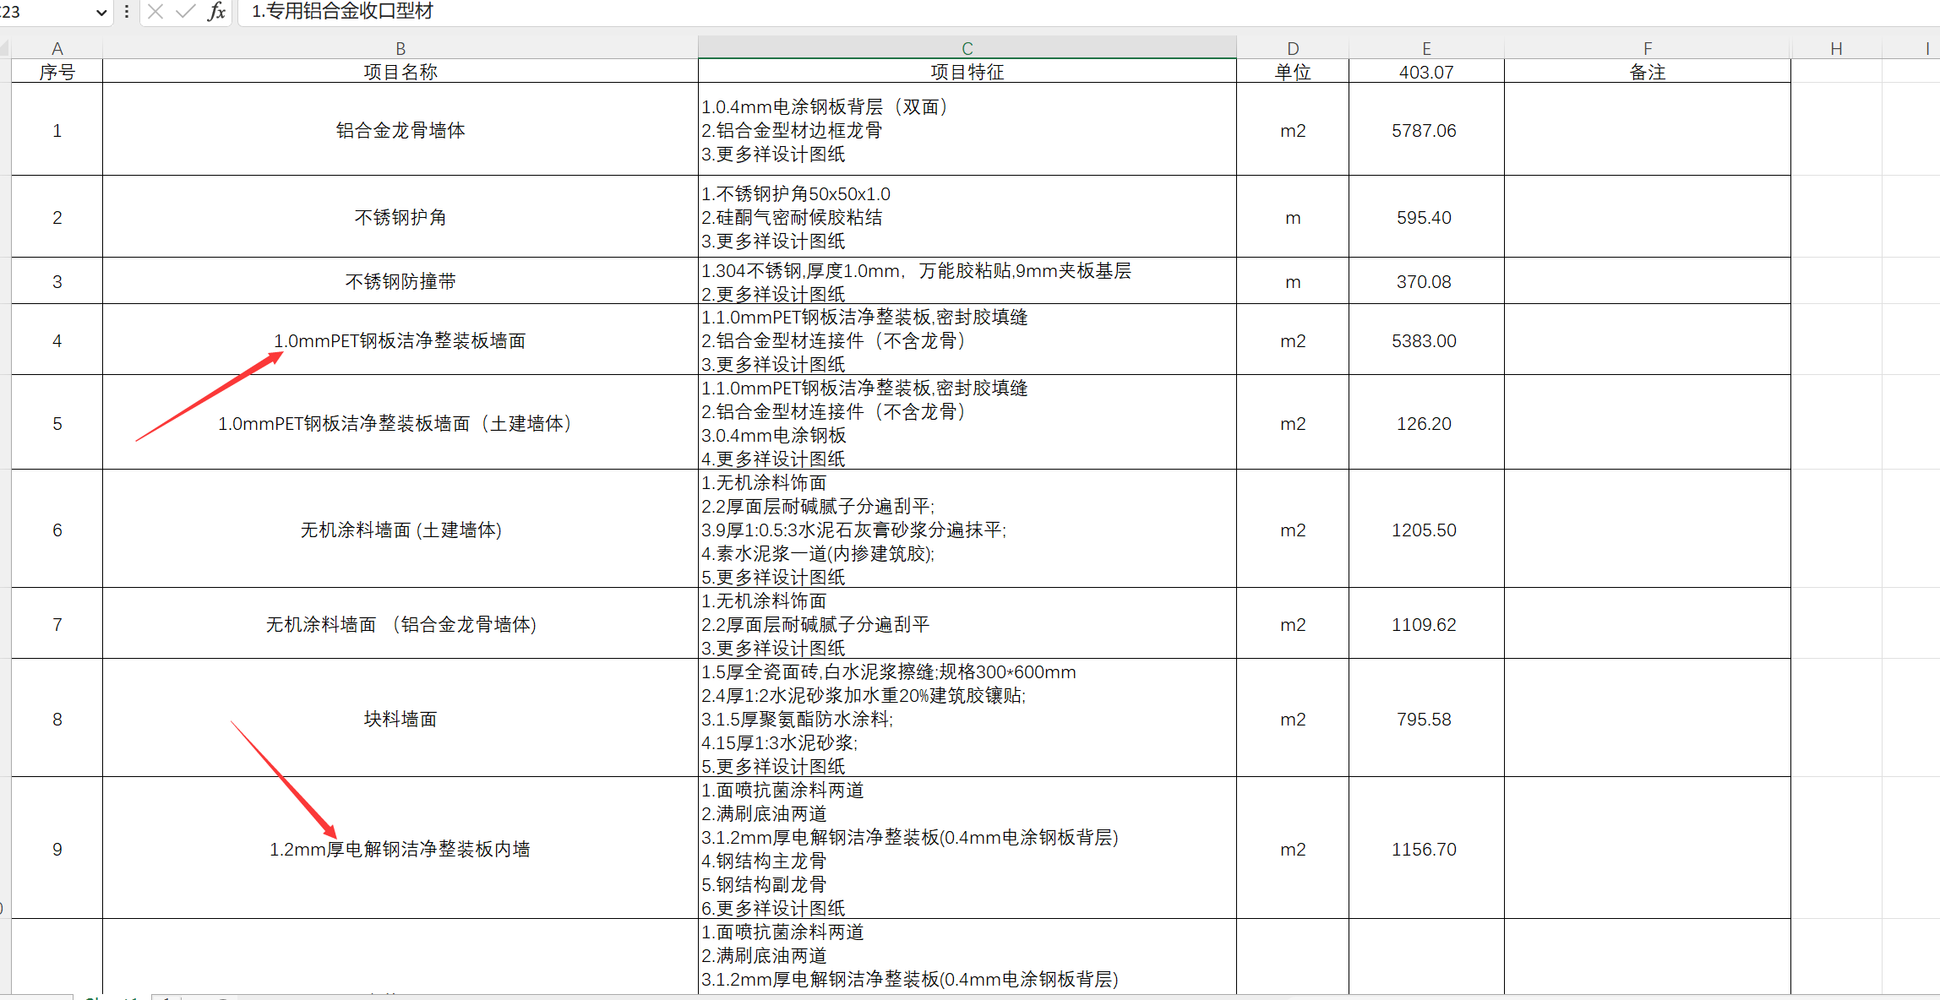Click quantity value 1205.50
The height and width of the screenshot is (1000, 1940).
tap(1424, 530)
